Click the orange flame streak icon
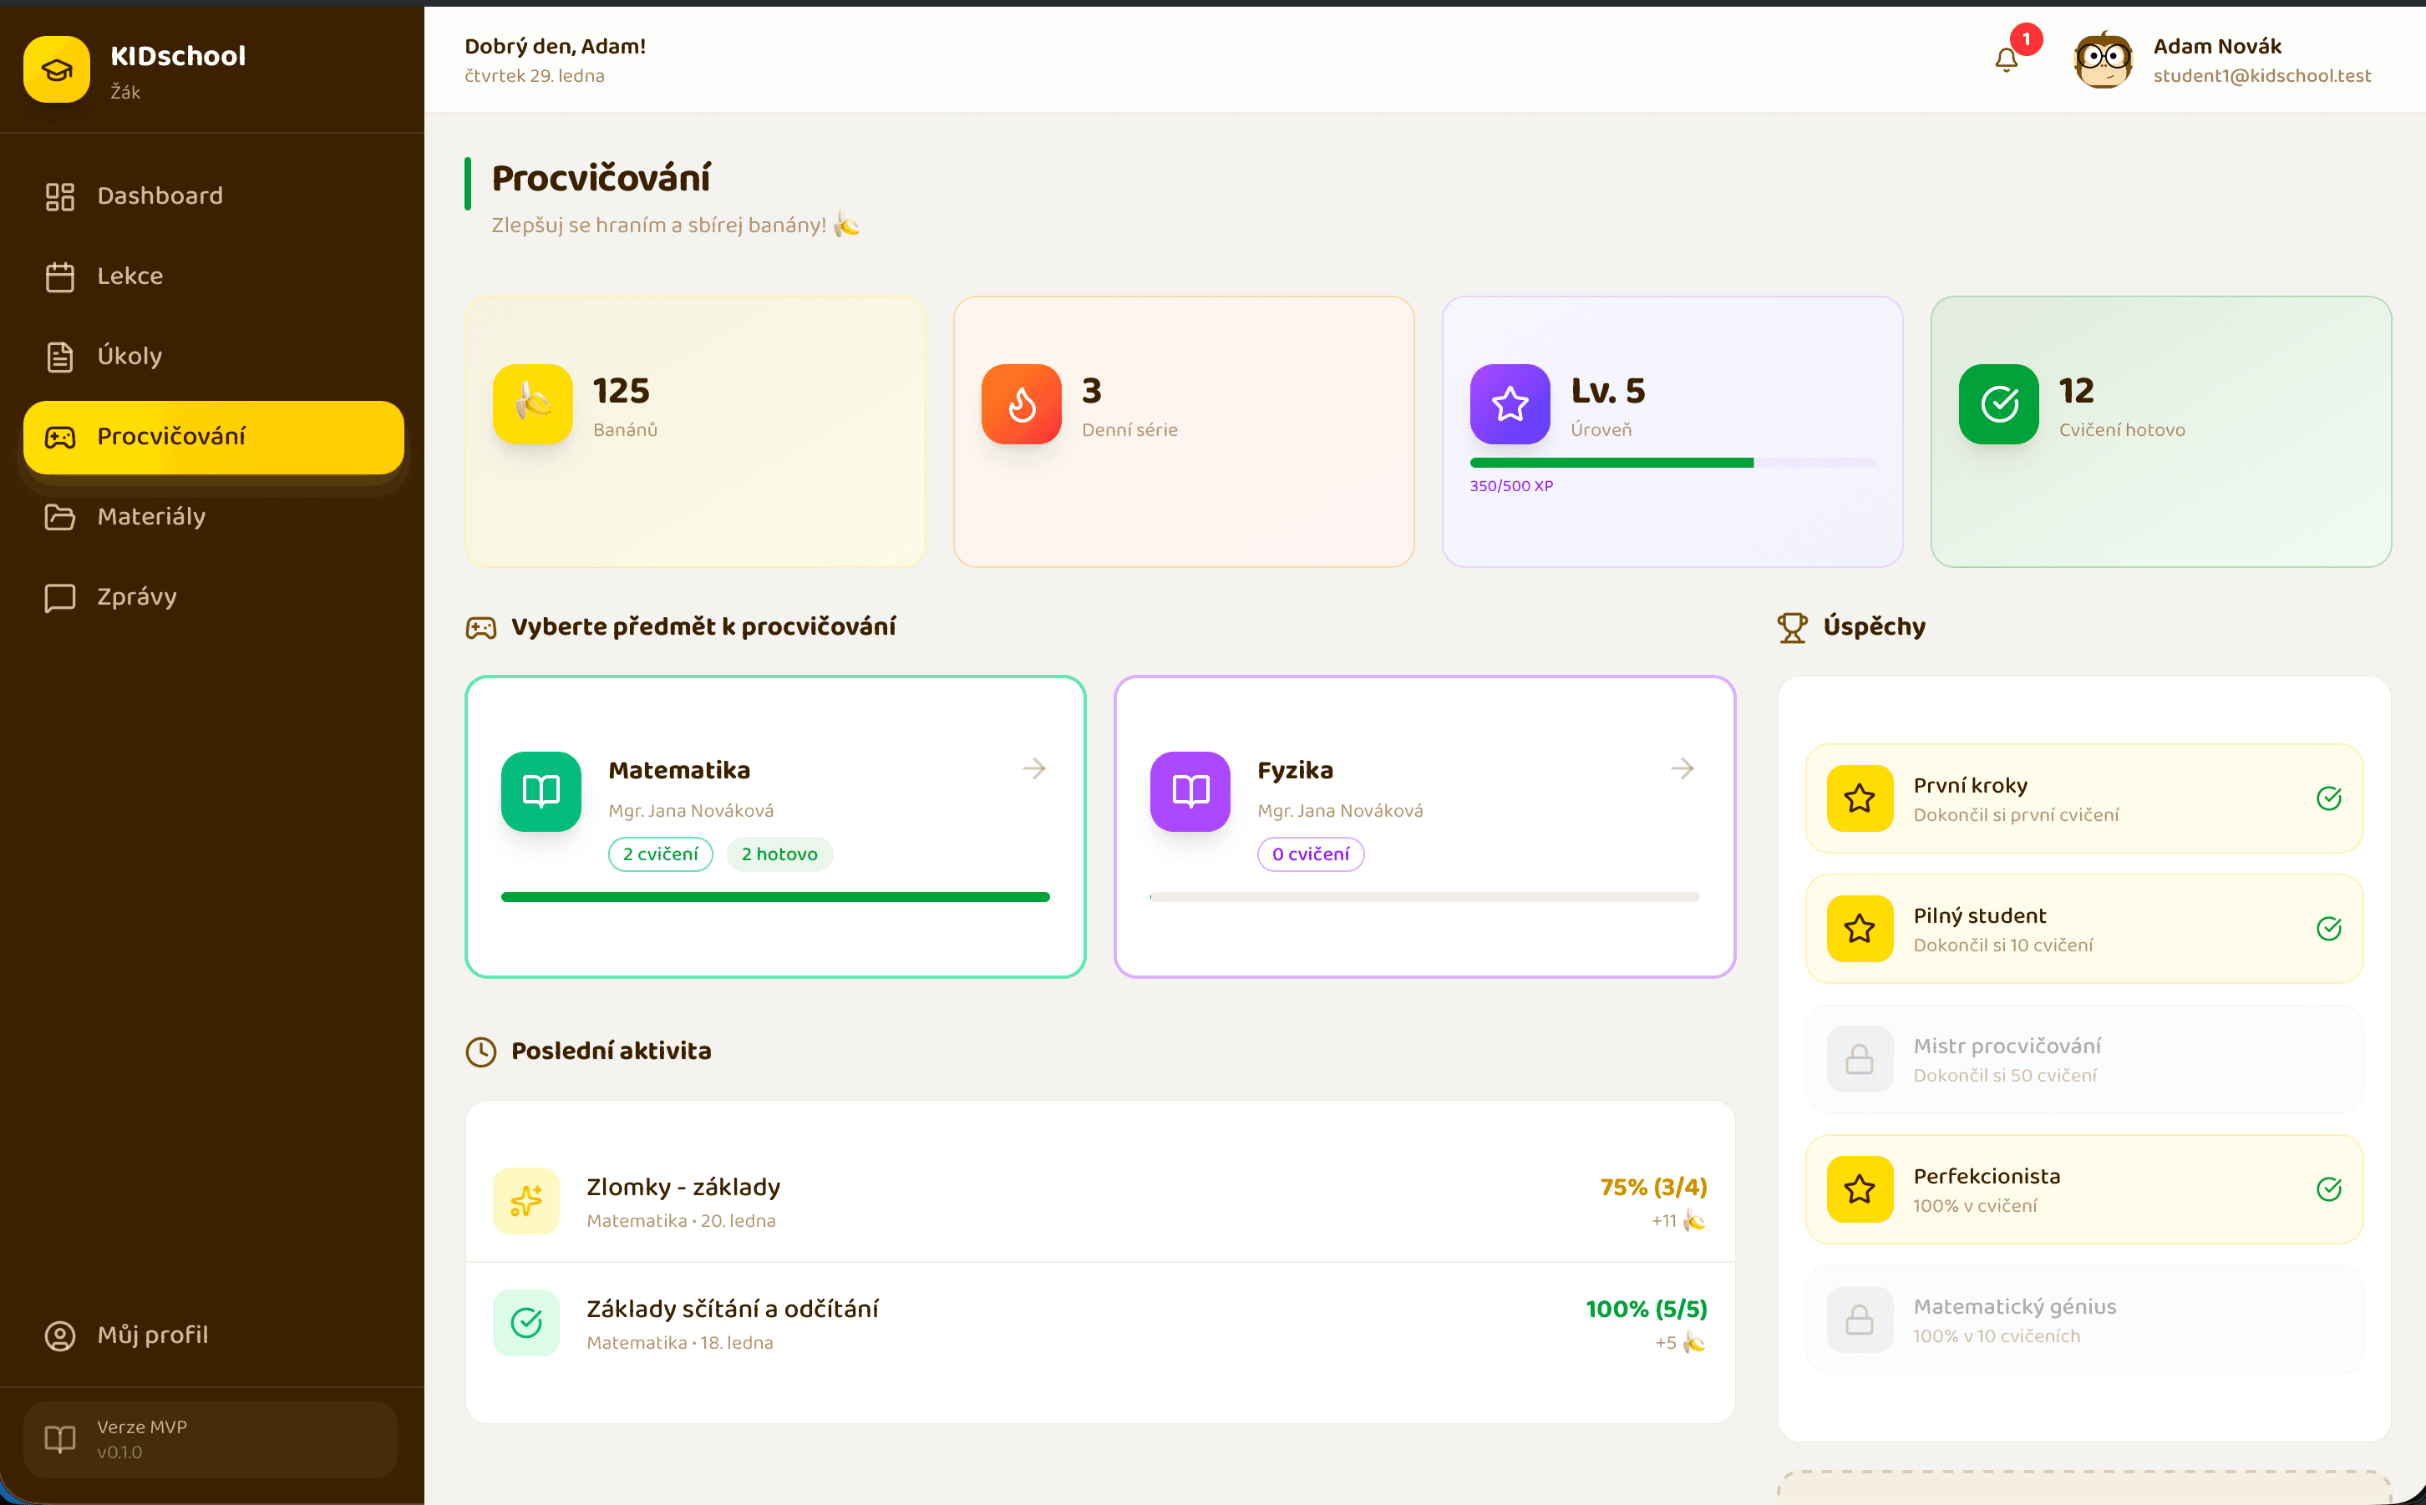The image size is (2426, 1505). point(1020,404)
